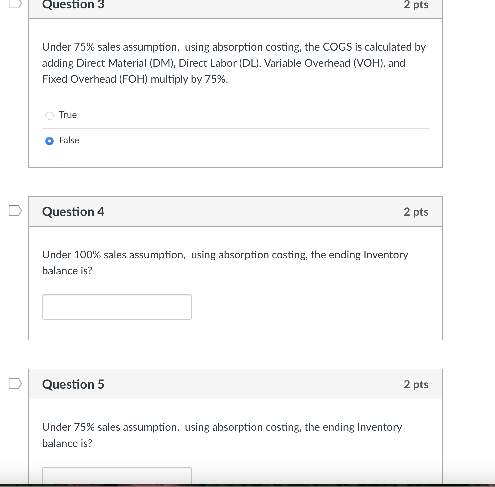
Task: Change Question 3 answer to True
Action: click(49, 115)
